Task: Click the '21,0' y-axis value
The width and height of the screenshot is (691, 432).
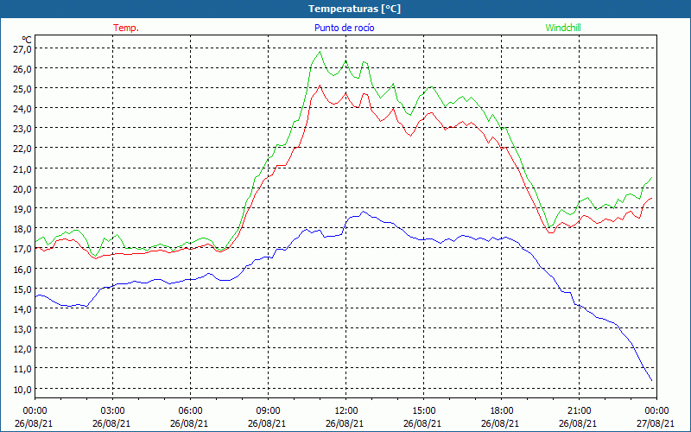Action: [22, 168]
